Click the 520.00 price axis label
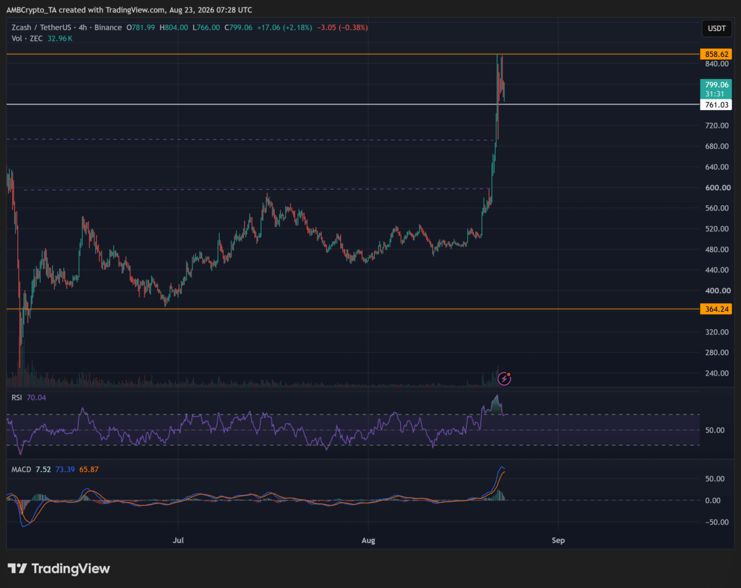The image size is (741, 588). (x=718, y=229)
